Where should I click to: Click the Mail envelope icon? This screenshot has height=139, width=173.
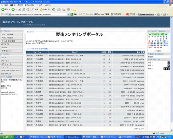point(59,10)
